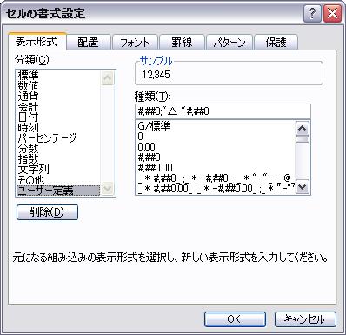This screenshot has width=346, height=335.
Task: Choose the 0.00 format code
Action: click(x=215, y=147)
